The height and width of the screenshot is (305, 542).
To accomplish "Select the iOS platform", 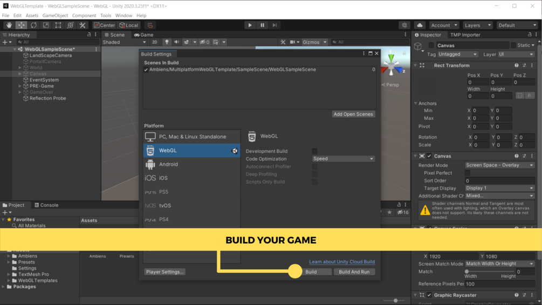I will [x=192, y=178].
